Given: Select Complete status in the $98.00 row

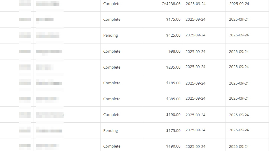Looking at the screenshot, I should 112,51.
